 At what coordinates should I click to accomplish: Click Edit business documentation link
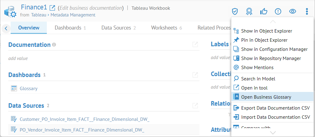pyautogui.click(x=91, y=8)
